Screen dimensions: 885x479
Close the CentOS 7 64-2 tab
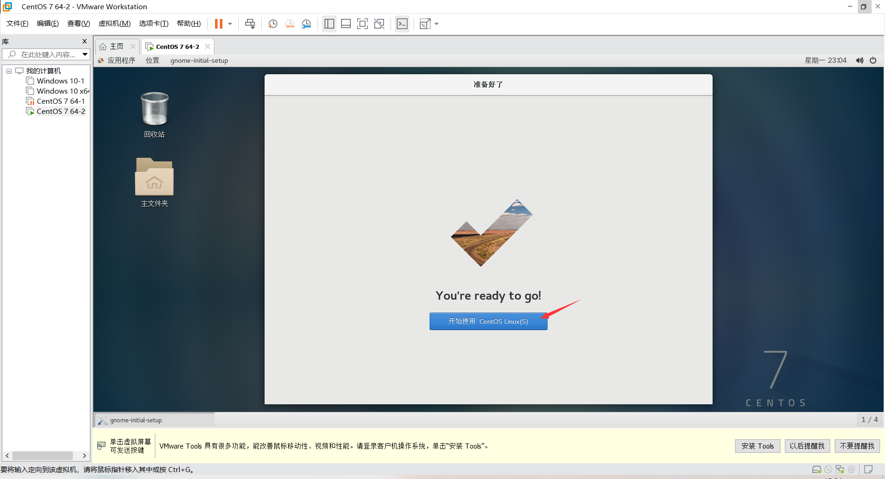pyautogui.click(x=208, y=47)
